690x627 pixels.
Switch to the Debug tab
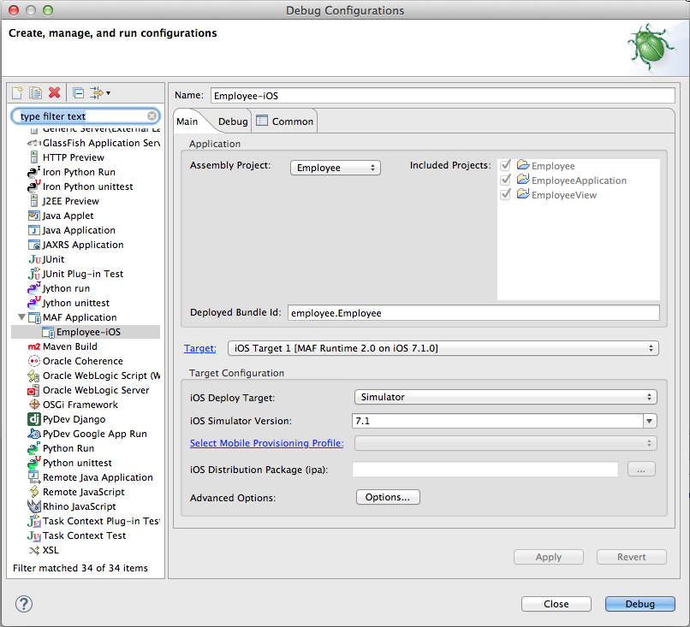tap(233, 121)
